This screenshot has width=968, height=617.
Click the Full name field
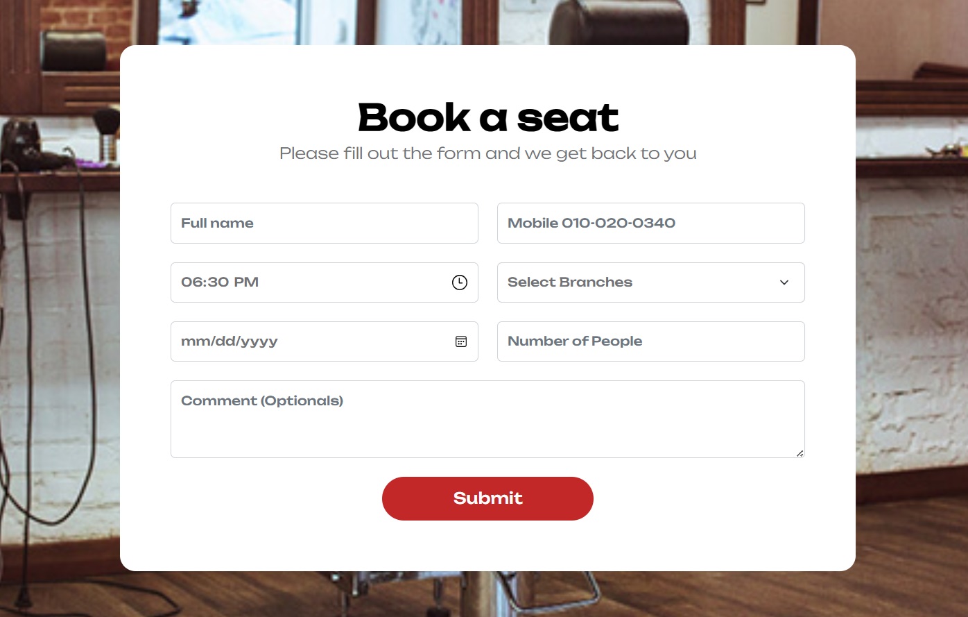point(324,223)
